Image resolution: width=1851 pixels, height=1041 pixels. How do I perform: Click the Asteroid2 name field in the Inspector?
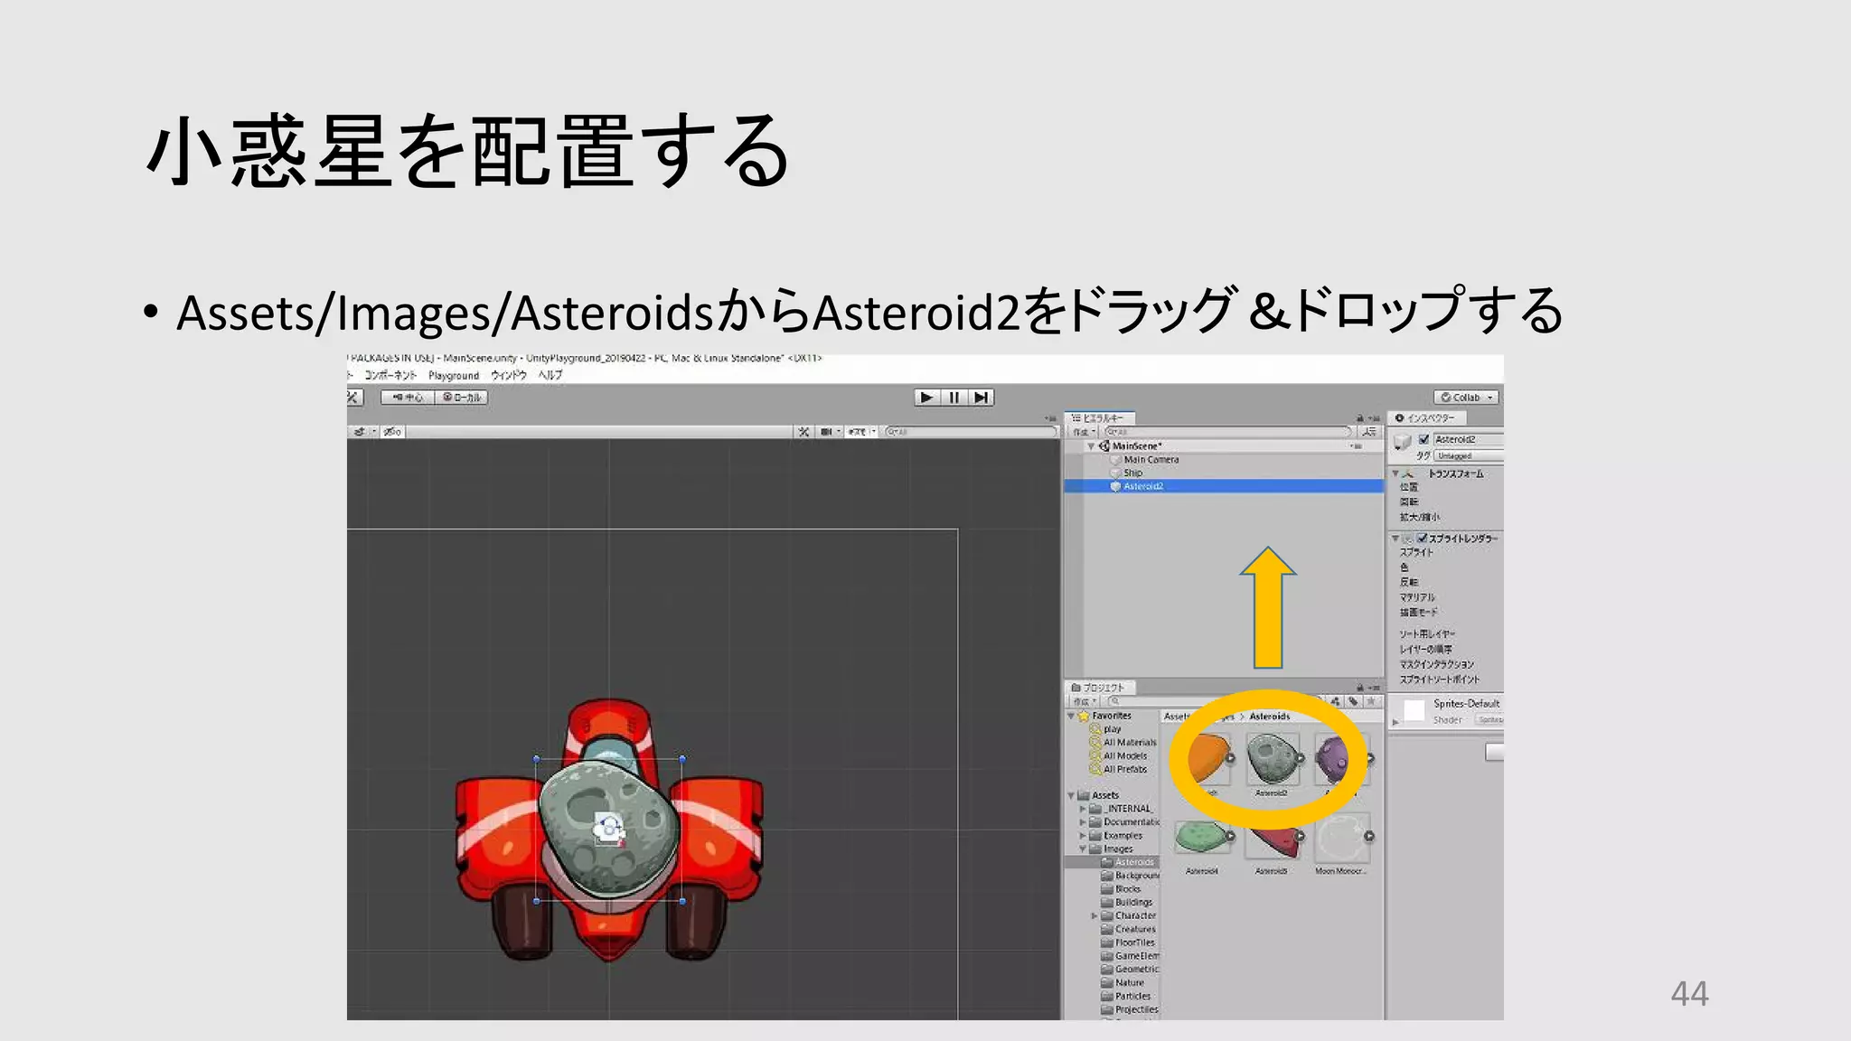1469,440
